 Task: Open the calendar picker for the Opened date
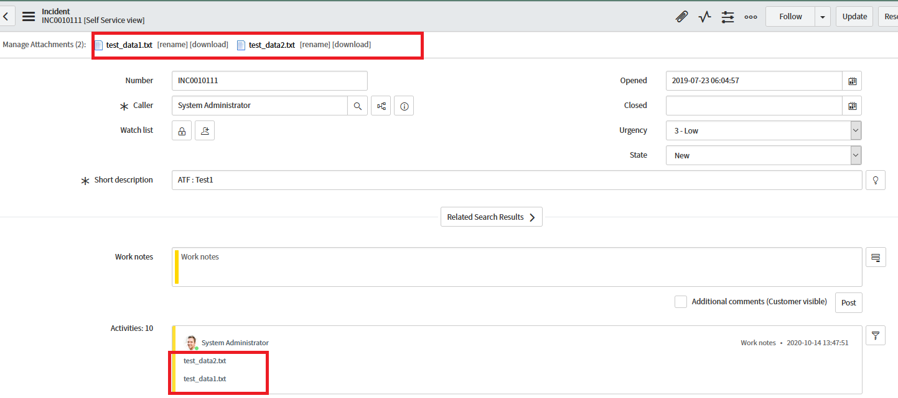(852, 81)
